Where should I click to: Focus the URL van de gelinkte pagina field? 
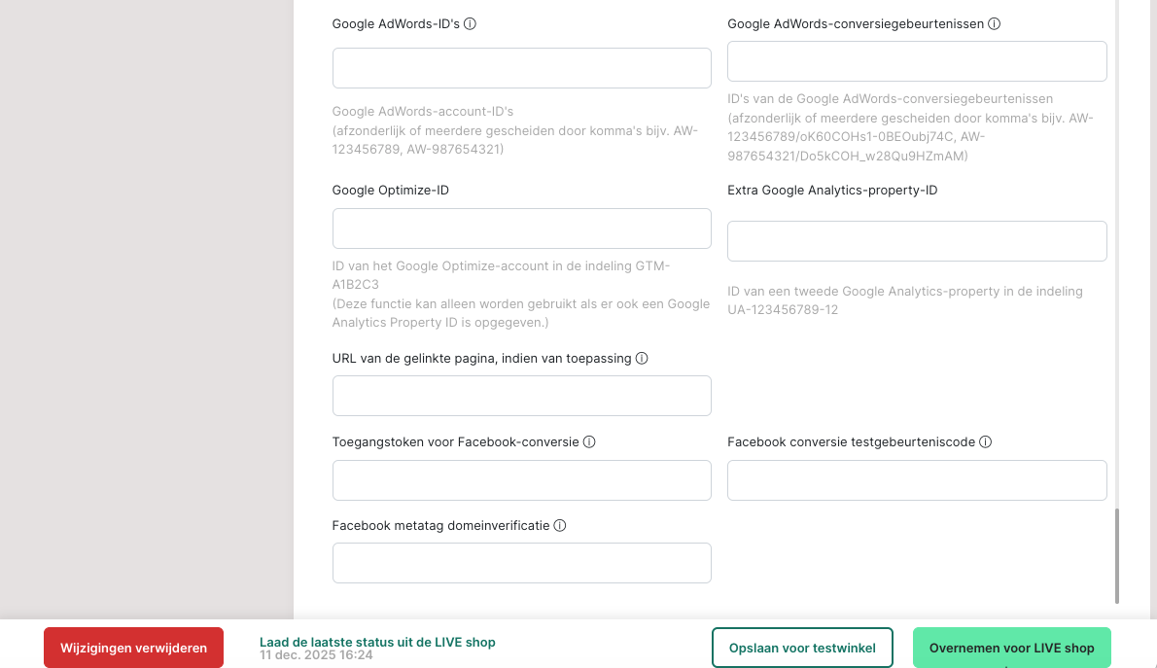521,396
